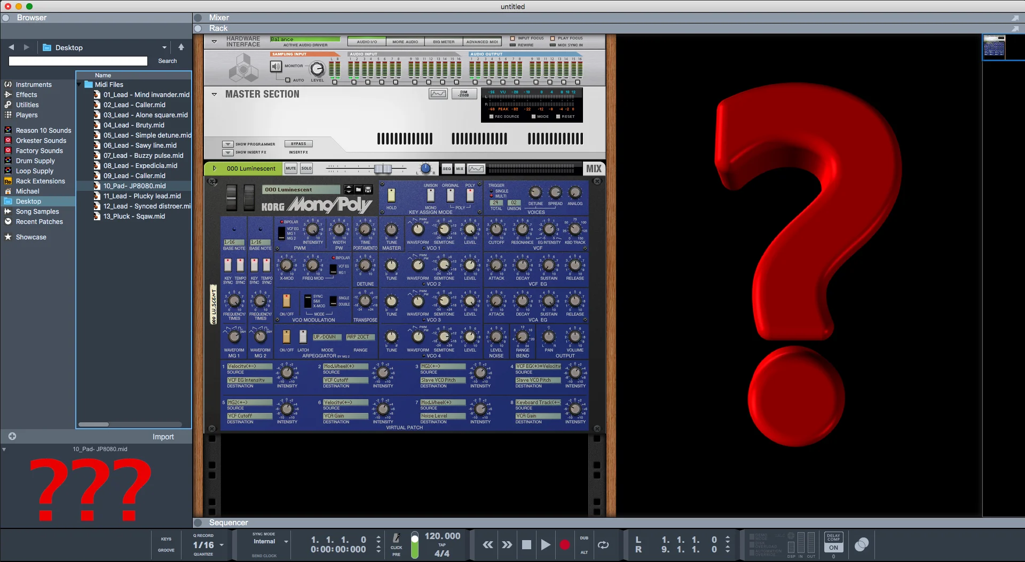This screenshot has height=562, width=1025.
Task: Solo the 000 Luminescent mix channel
Action: (306, 168)
